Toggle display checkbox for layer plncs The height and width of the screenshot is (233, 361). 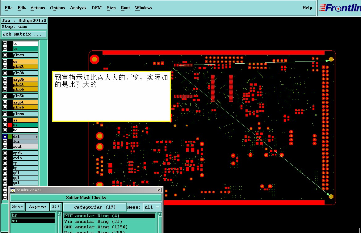5,55
